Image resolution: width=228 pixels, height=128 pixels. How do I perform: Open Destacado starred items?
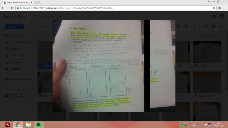16,62
